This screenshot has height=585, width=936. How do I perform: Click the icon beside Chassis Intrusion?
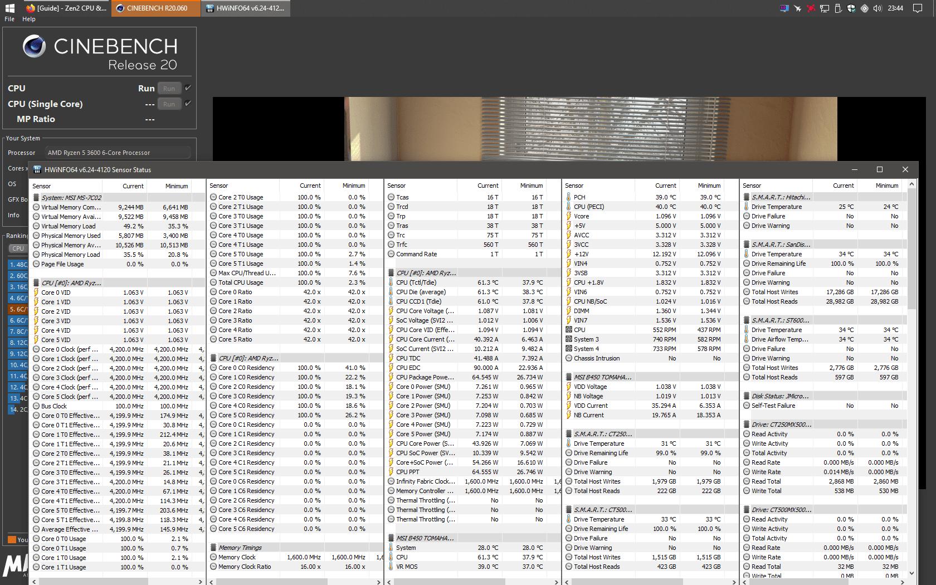(x=569, y=358)
